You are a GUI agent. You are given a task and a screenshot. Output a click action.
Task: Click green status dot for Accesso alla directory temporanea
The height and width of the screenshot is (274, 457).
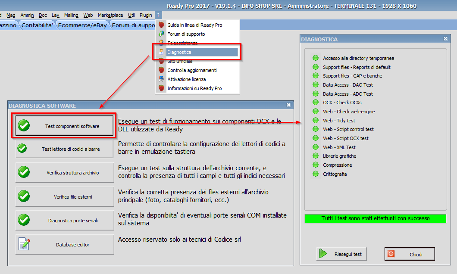coord(315,58)
